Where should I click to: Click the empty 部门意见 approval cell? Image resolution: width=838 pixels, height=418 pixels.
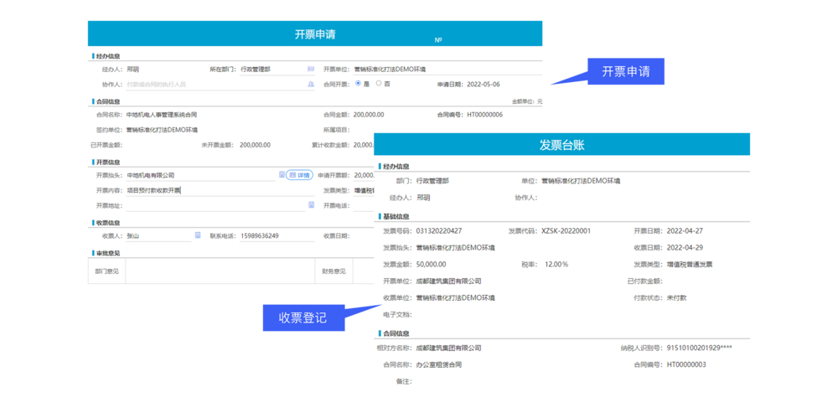tap(220, 271)
